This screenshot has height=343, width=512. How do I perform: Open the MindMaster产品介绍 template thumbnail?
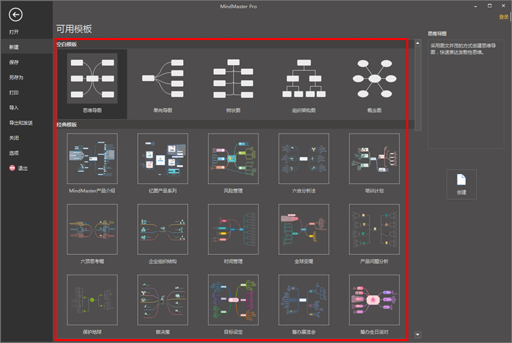pos(92,158)
